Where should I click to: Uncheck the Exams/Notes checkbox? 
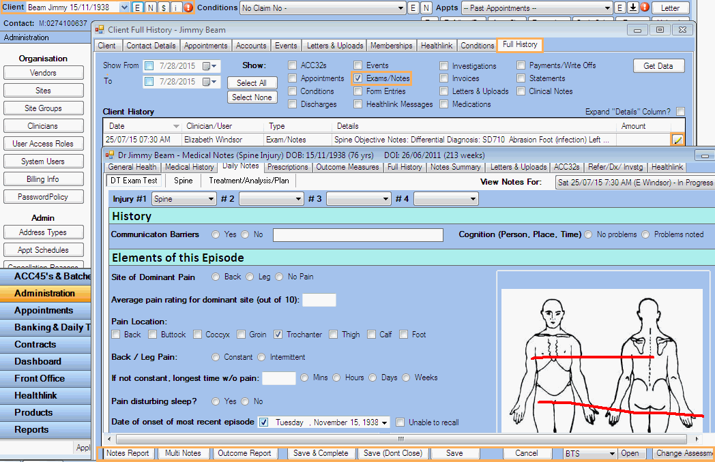[x=358, y=78]
